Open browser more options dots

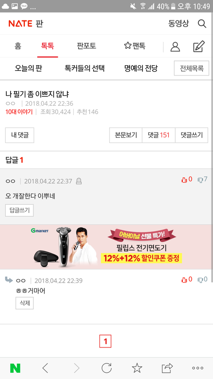(197, 368)
